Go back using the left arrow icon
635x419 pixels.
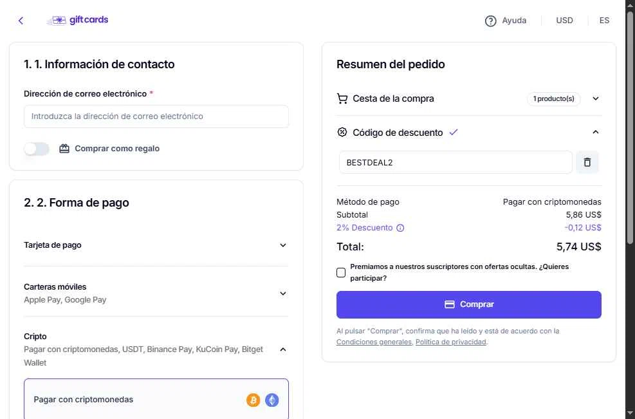point(21,20)
